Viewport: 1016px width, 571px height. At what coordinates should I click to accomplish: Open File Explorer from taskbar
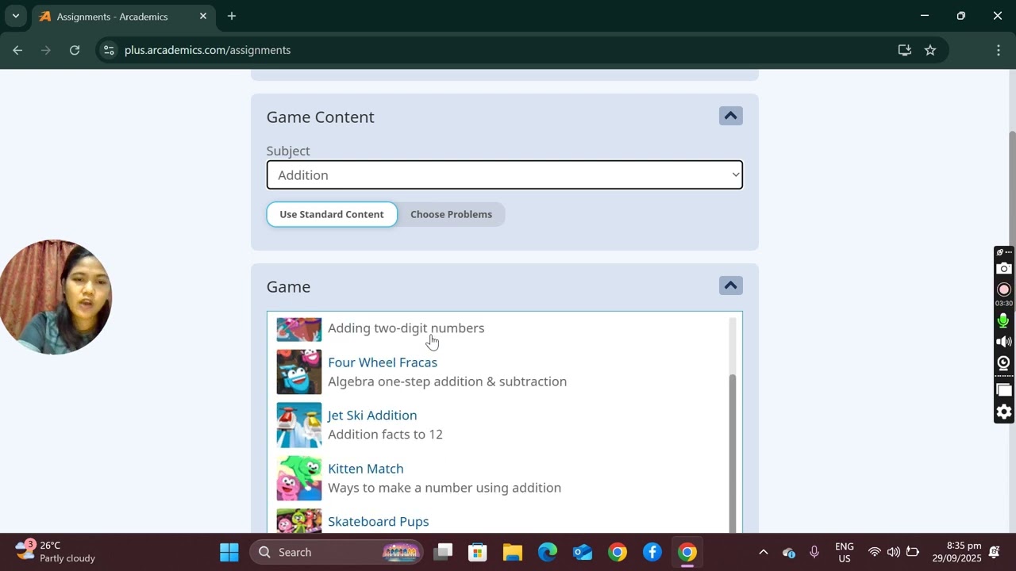coord(513,552)
